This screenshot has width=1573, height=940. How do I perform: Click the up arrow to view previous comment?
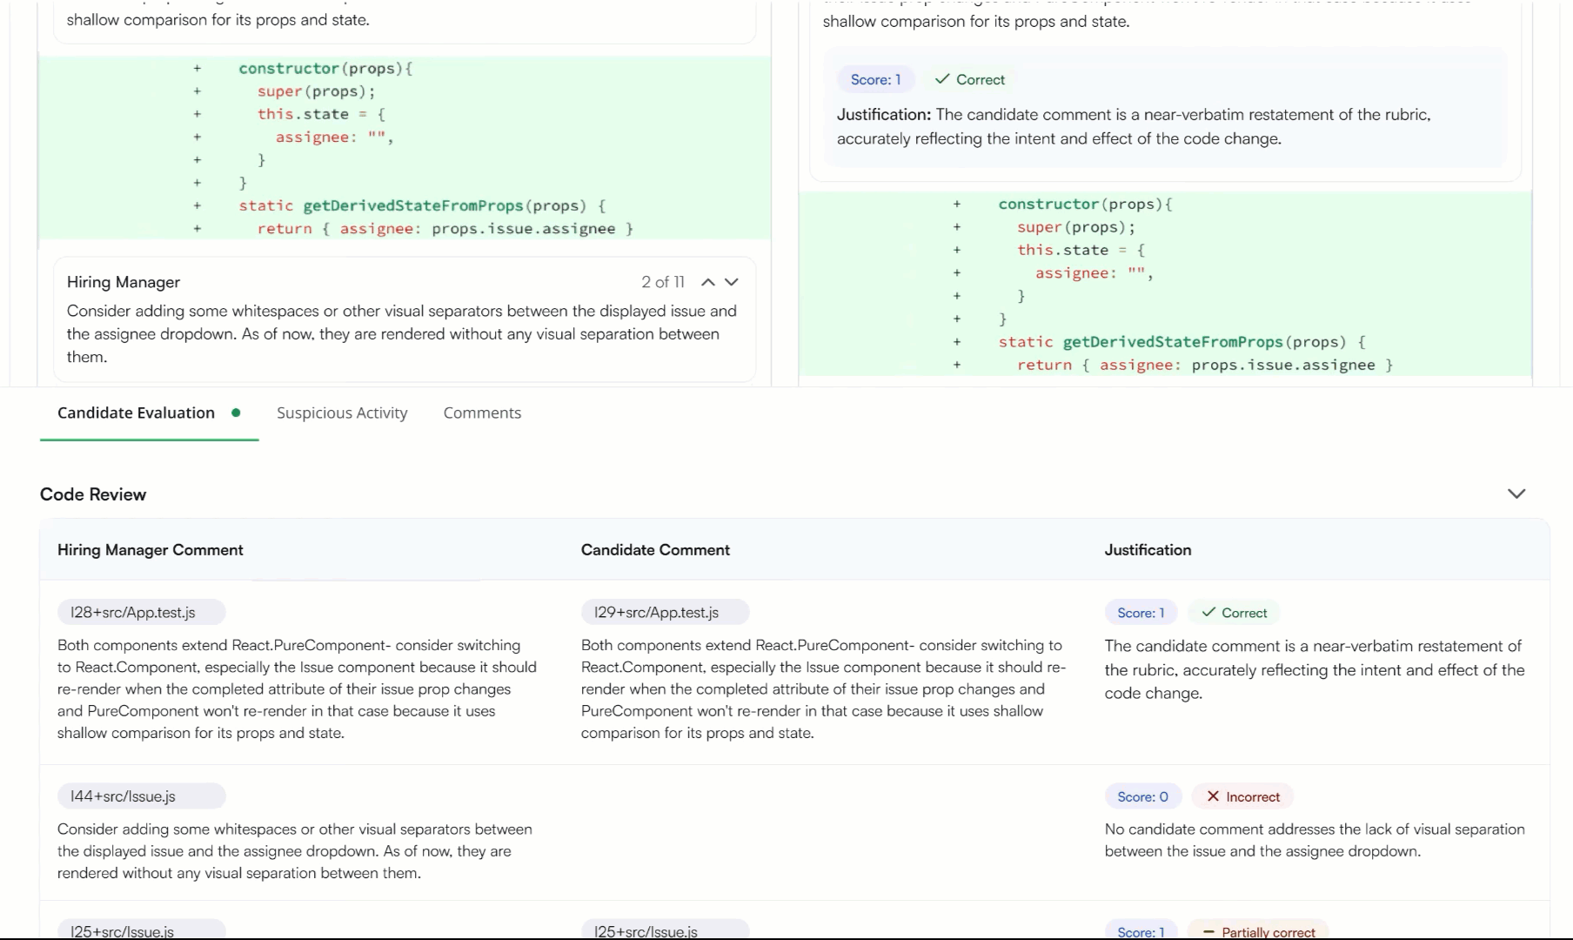point(708,282)
